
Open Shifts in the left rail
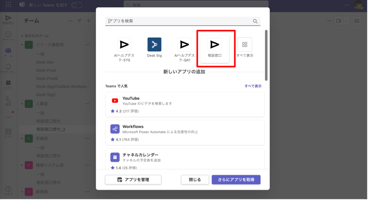(8, 85)
